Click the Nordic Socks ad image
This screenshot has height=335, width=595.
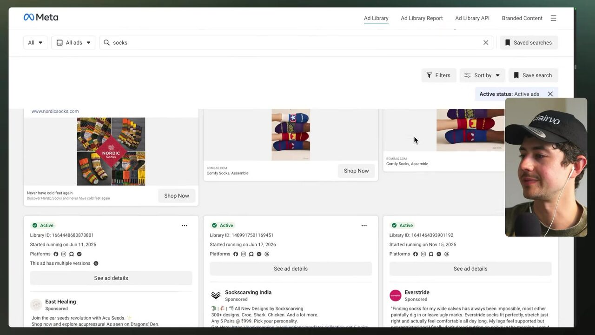pyautogui.click(x=111, y=151)
